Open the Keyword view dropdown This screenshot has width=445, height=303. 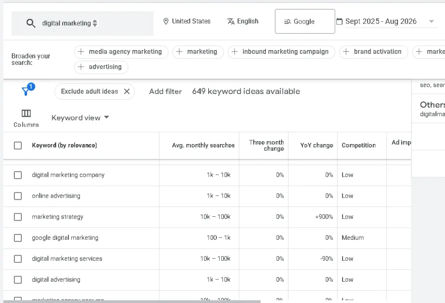pyautogui.click(x=80, y=118)
